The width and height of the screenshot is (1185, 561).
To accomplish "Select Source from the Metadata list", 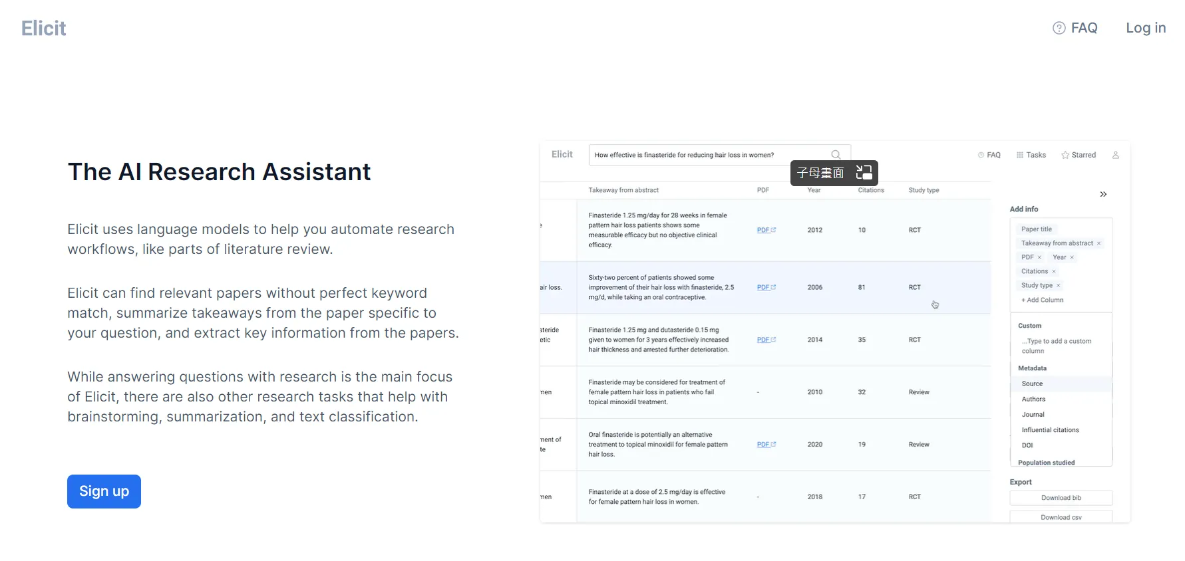I will point(1032,384).
